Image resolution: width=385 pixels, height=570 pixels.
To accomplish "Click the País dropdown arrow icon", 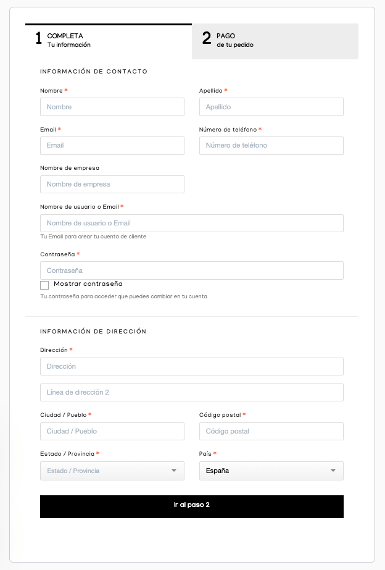I will pyautogui.click(x=333, y=471).
